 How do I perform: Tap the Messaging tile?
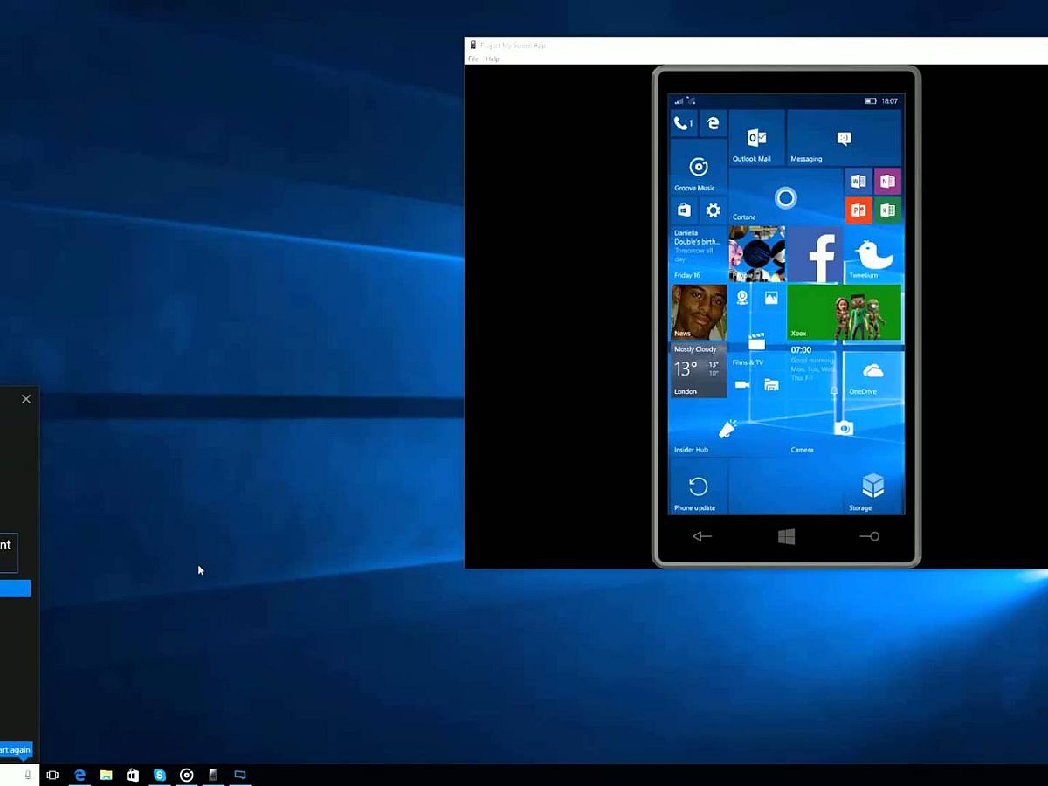844,138
